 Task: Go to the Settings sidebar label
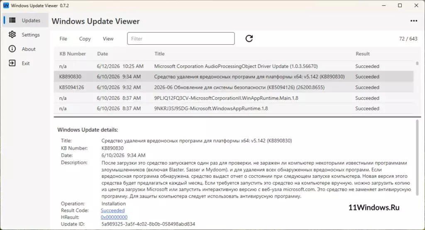(x=31, y=35)
